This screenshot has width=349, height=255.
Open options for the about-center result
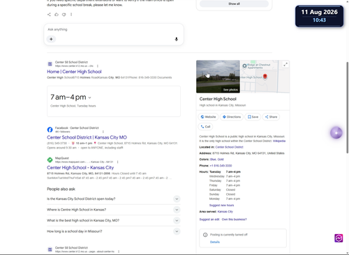119,252
